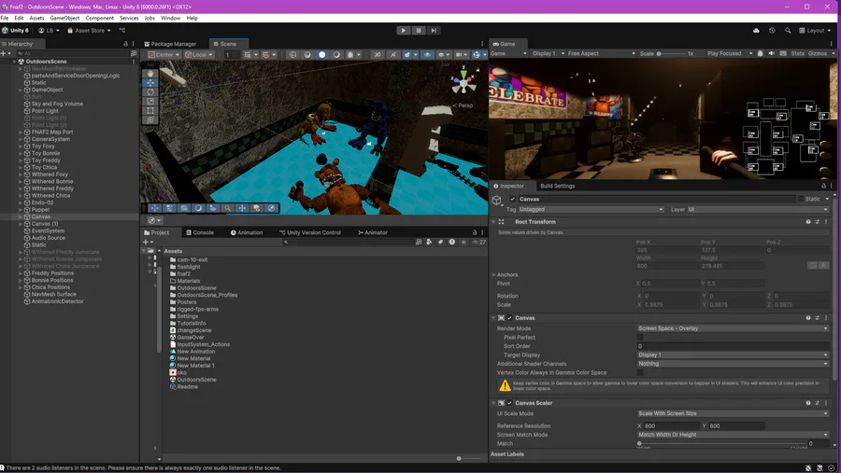Toggle Canvas Scaler enabled checkbox
Image resolution: width=841 pixels, height=473 pixels.
(509, 403)
